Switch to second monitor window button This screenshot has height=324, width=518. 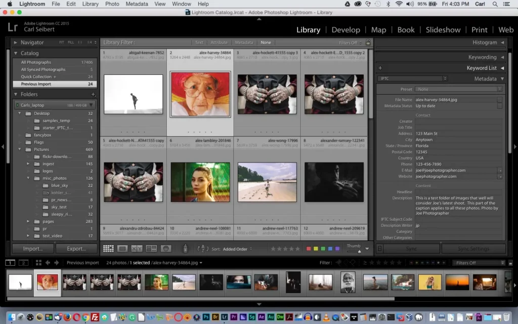23,263
